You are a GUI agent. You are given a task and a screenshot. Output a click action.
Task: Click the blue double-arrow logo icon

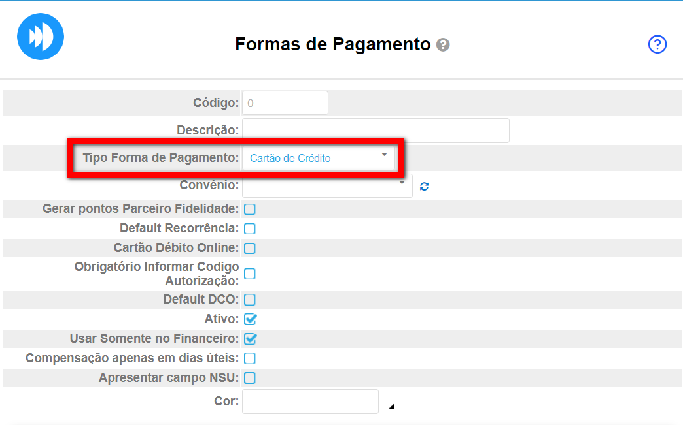[41, 37]
